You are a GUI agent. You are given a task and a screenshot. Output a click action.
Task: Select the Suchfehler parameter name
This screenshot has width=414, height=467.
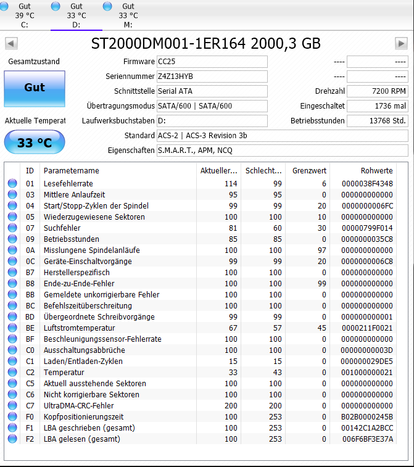coord(62,228)
